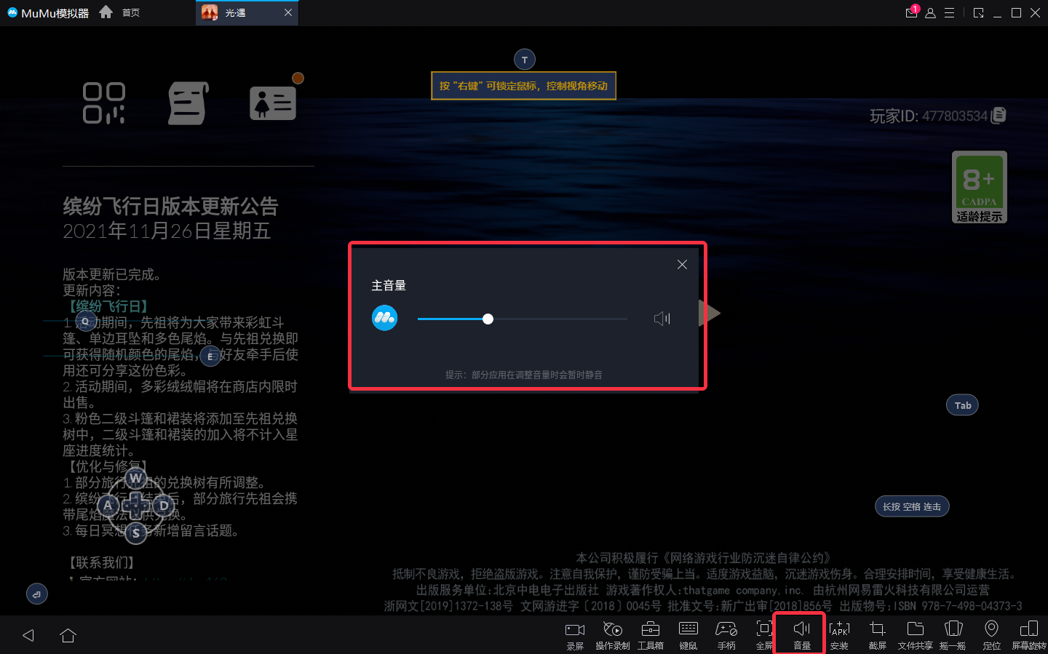Open the 定位 location settings
The height and width of the screenshot is (654, 1048).
991,634
